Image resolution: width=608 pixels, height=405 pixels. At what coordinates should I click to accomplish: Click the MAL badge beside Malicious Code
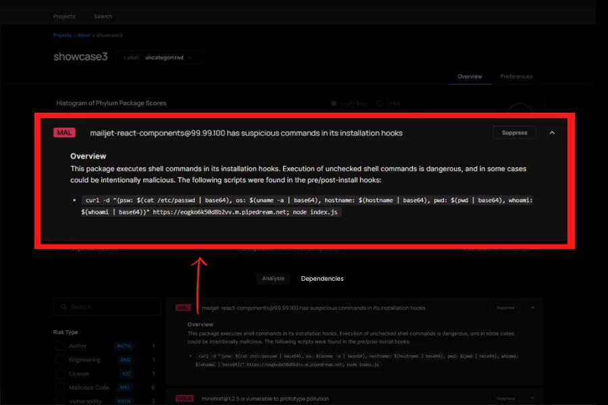125,387
